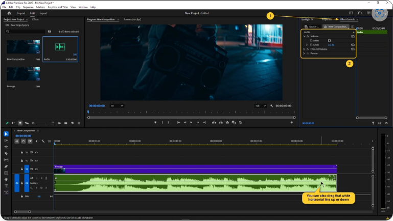Open the Effect Controls panel menu
This screenshot has height=221, width=393.
click(357, 19)
